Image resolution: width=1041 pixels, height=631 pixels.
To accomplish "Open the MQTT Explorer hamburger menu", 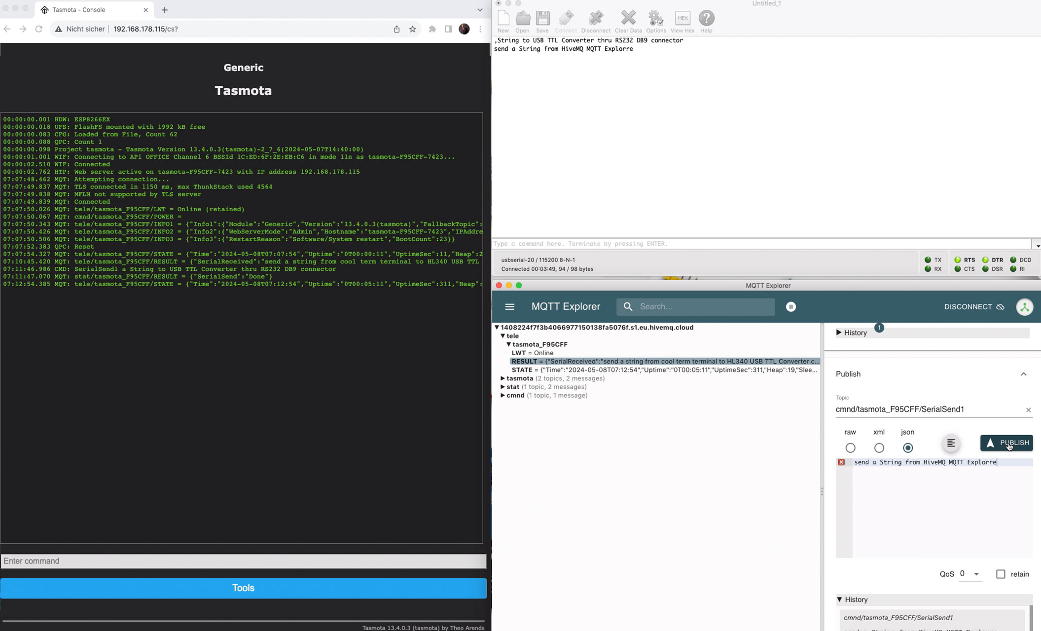I will coord(510,307).
